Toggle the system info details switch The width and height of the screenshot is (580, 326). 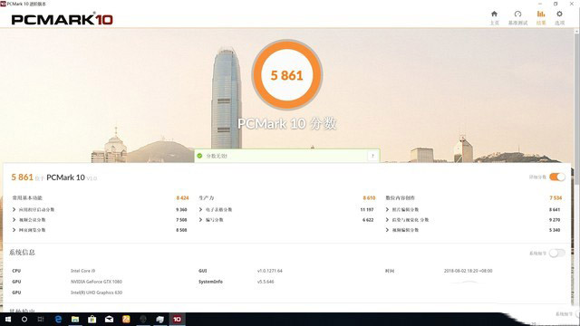tap(557, 254)
